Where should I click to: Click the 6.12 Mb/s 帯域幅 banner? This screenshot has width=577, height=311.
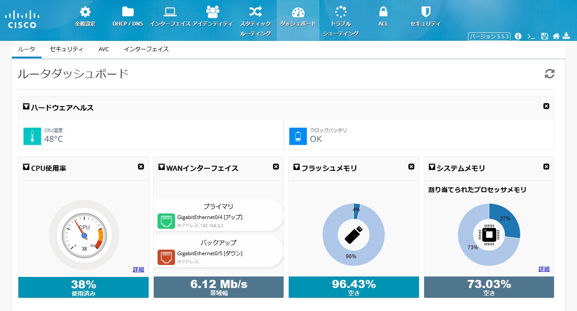[x=218, y=287]
